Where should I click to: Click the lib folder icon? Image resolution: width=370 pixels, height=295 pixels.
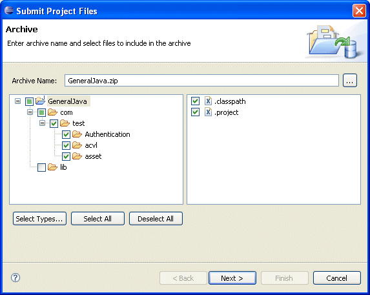(x=52, y=167)
